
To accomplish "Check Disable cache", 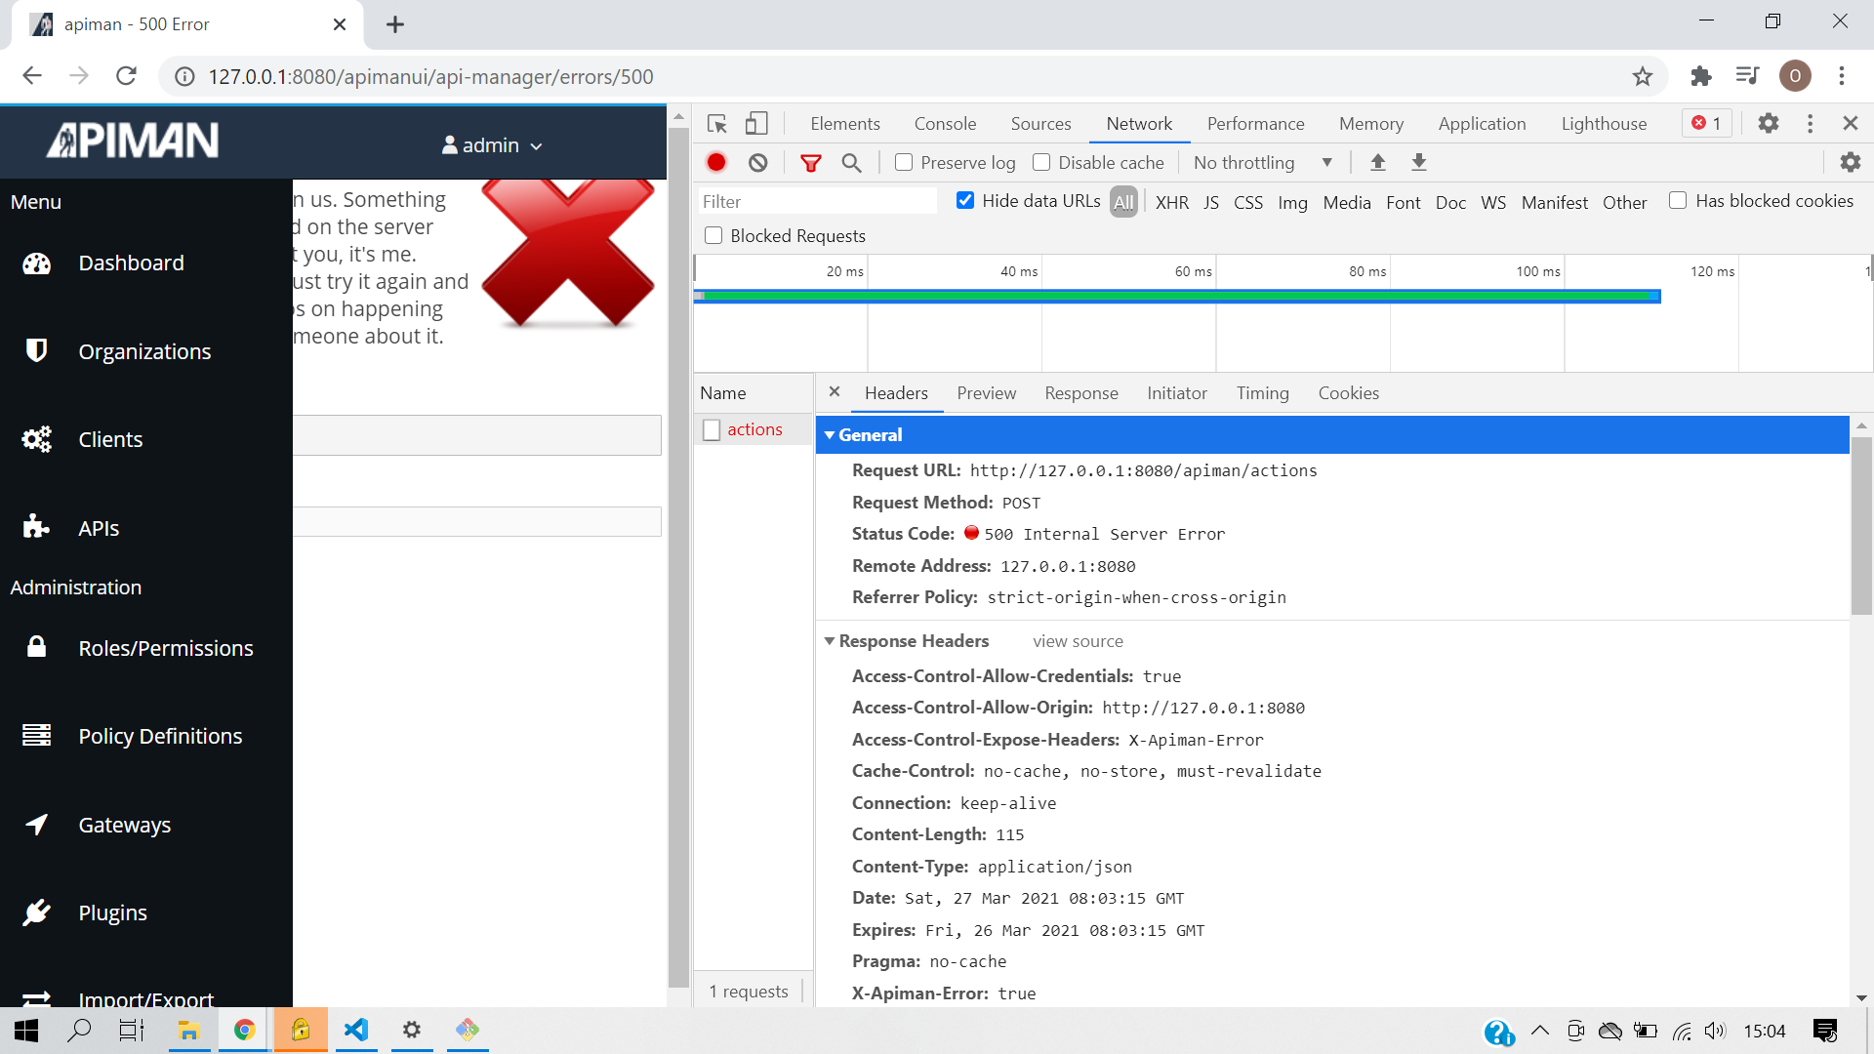I will 1041,162.
